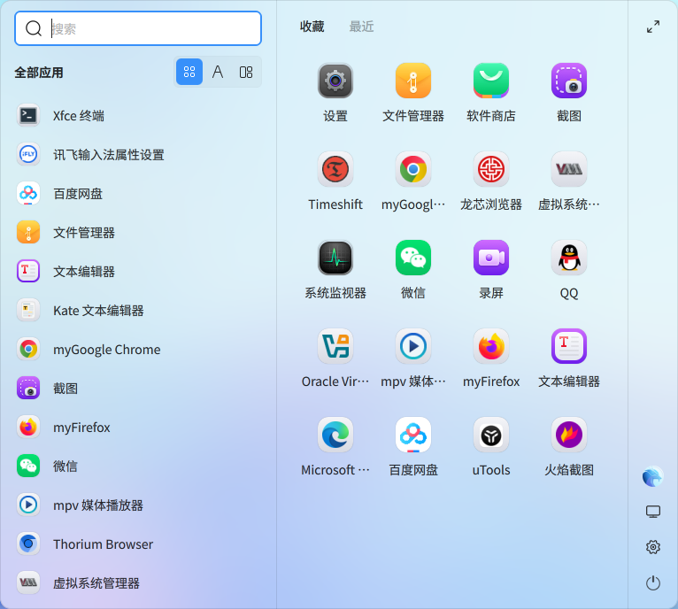
Task: Open Xfce 终端 from app list
Action: coord(138,115)
